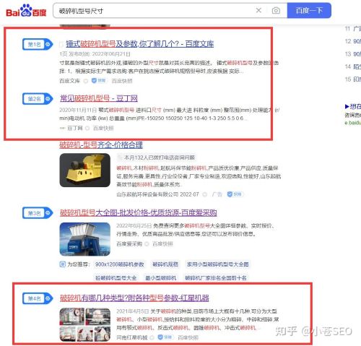This screenshot has height=346, width=361.
Task: Click the 第1名 rank badge
Action: (38, 44)
